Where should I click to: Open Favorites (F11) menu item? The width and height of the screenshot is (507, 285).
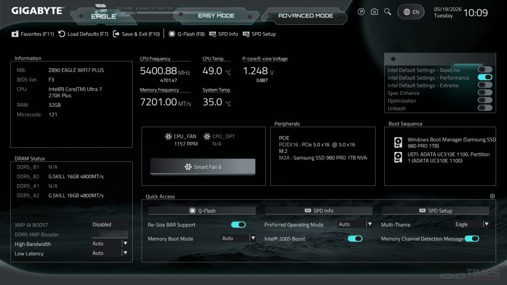(33, 34)
